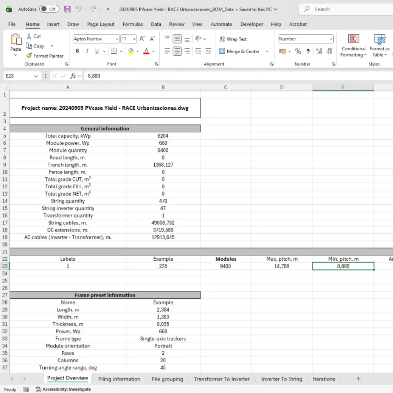Apply Percent Style to the selection
This screenshot has width=393, height=393.
coord(298,51)
